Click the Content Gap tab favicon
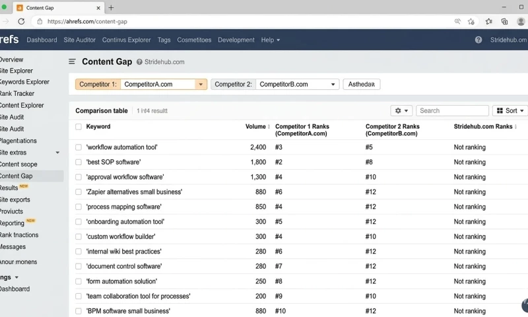 coord(20,7)
